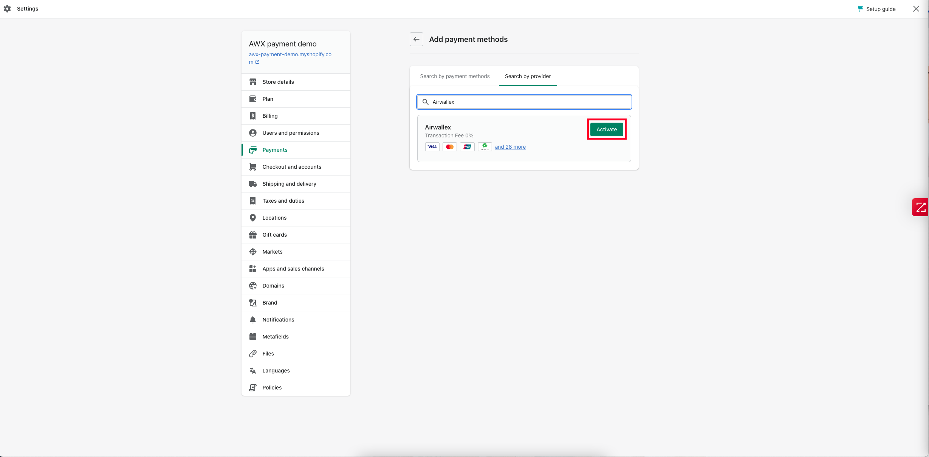929x457 pixels.
Task: Click the Settings gear icon
Action: pyautogui.click(x=7, y=9)
